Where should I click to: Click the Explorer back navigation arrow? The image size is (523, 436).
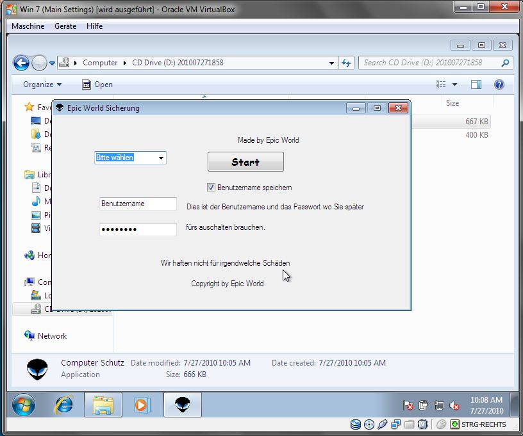(21, 63)
